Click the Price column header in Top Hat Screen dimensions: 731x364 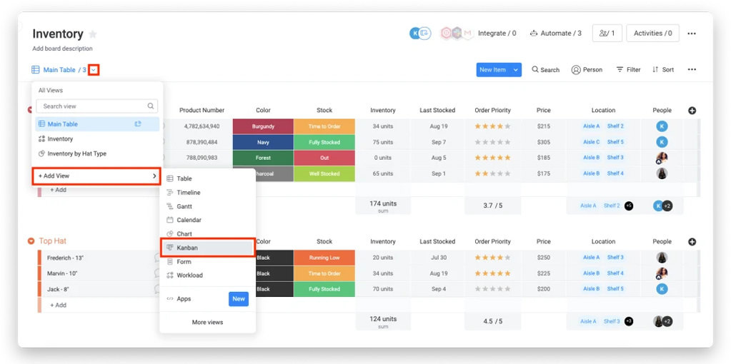click(543, 241)
